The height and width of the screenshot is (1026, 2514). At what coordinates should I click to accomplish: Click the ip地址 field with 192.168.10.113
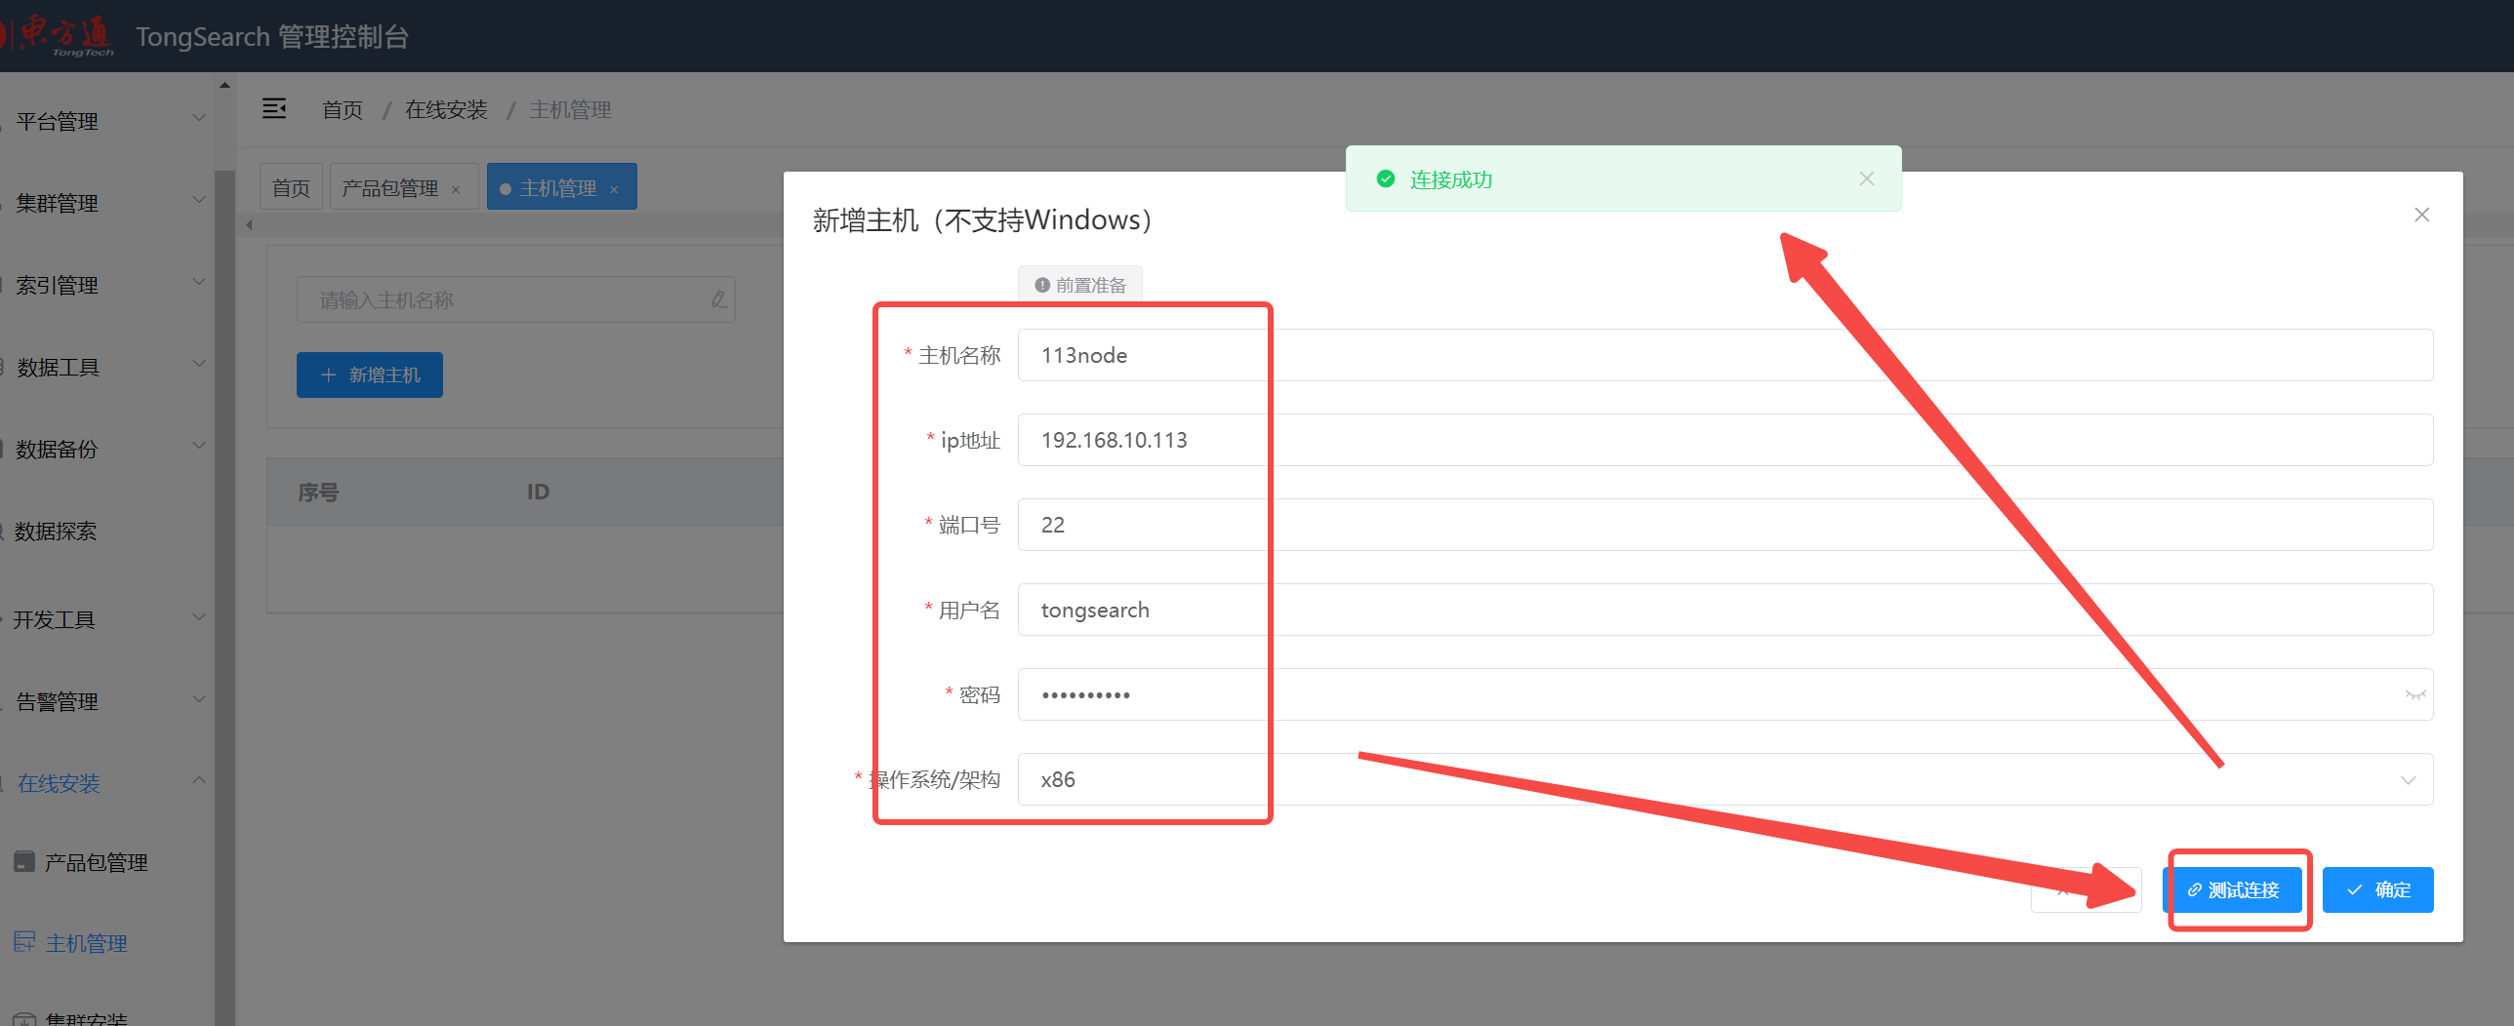point(1724,440)
